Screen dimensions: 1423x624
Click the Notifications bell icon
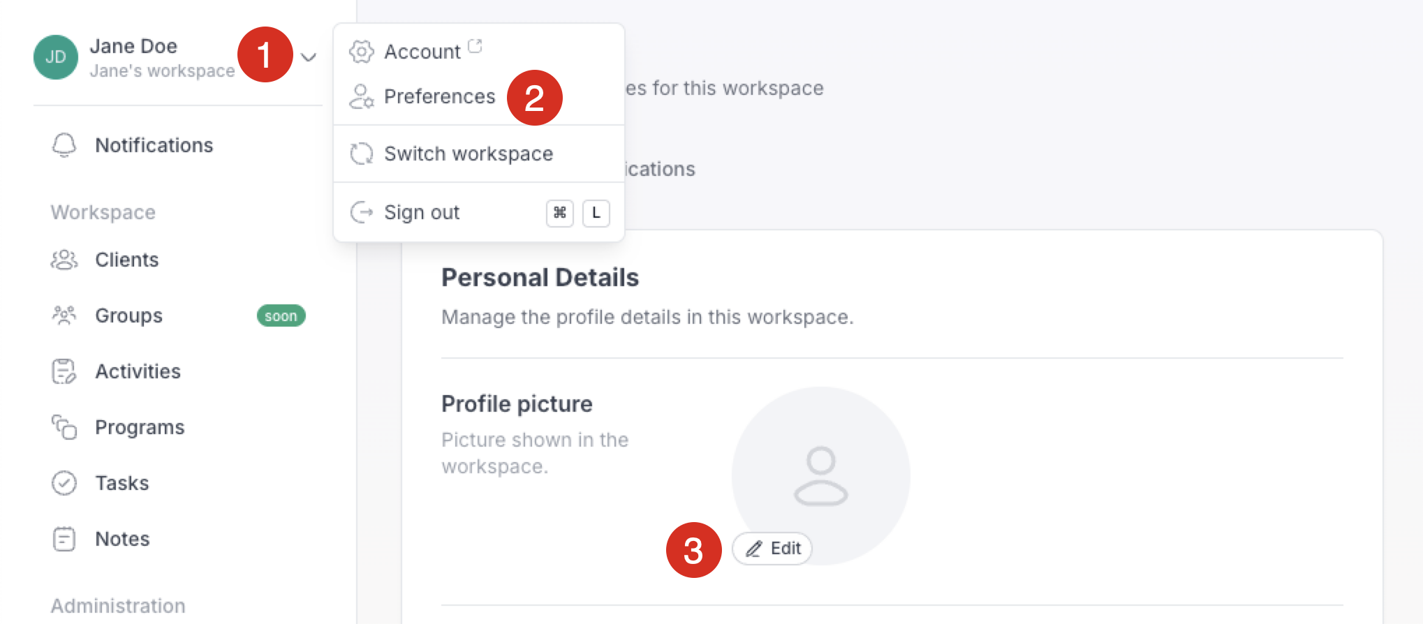pos(64,145)
